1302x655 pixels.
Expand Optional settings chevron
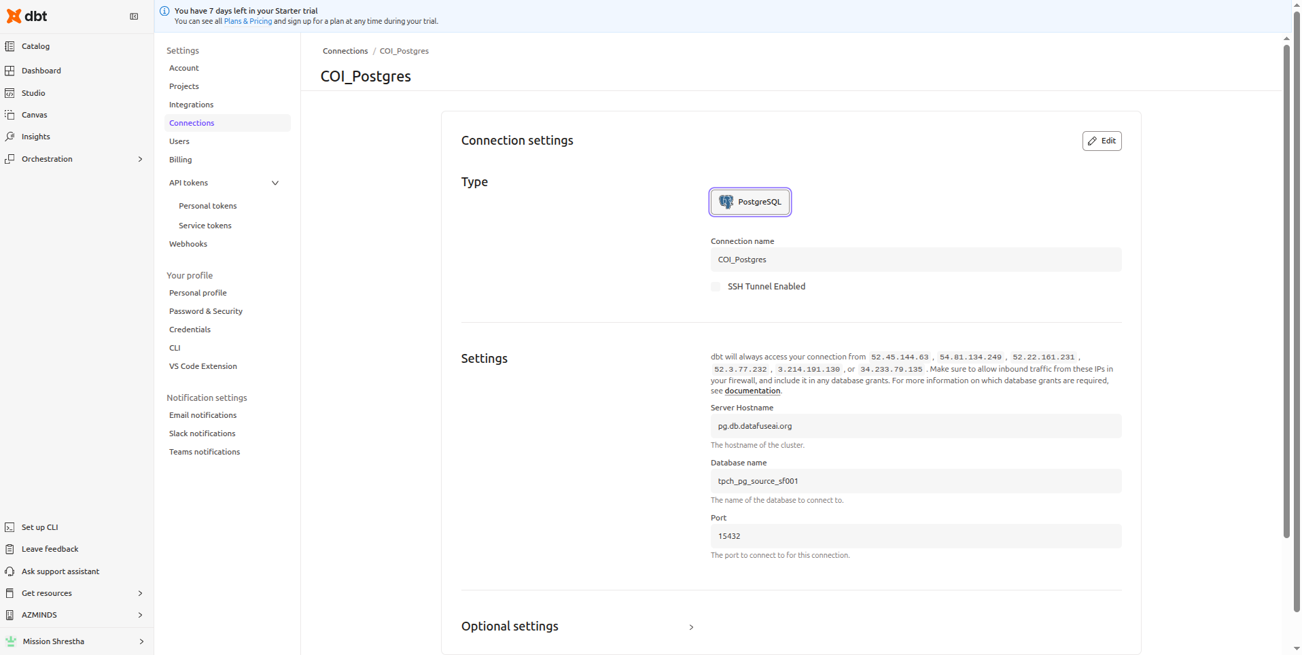coord(691,627)
